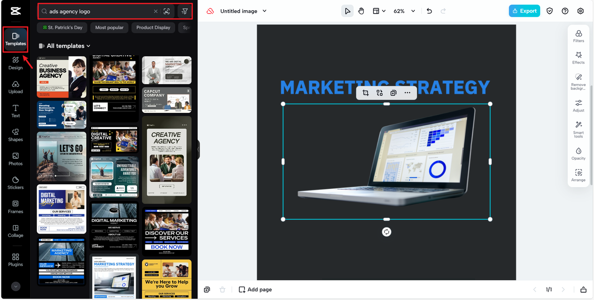Click the Add page button

[x=255, y=289]
